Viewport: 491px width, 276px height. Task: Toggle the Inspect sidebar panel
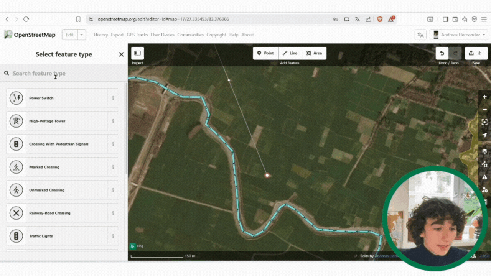click(137, 53)
